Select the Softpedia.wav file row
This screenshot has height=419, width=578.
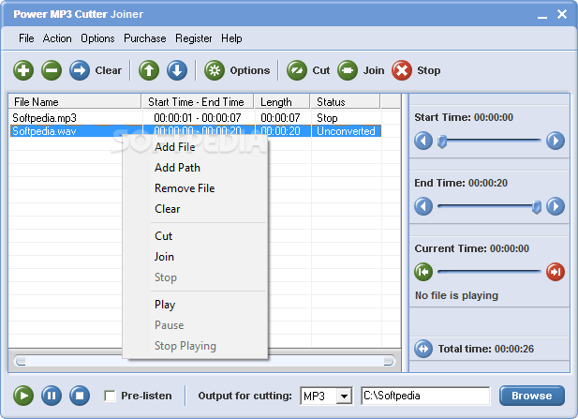tap(195, 131)
